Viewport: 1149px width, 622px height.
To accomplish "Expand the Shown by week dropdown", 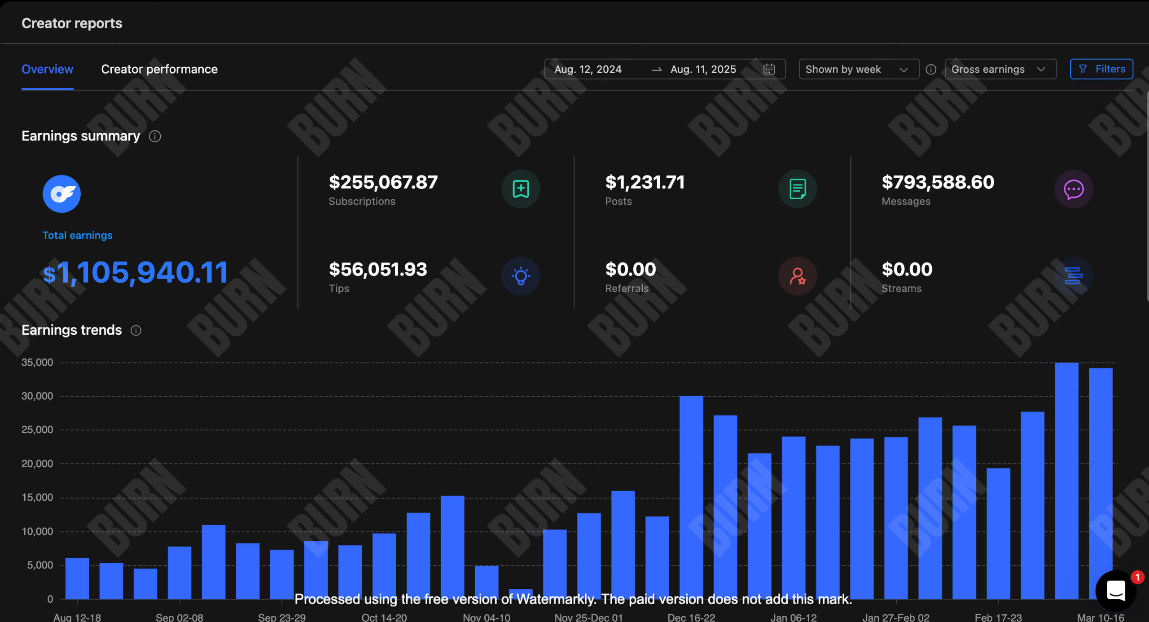I will tap(858, 69).
